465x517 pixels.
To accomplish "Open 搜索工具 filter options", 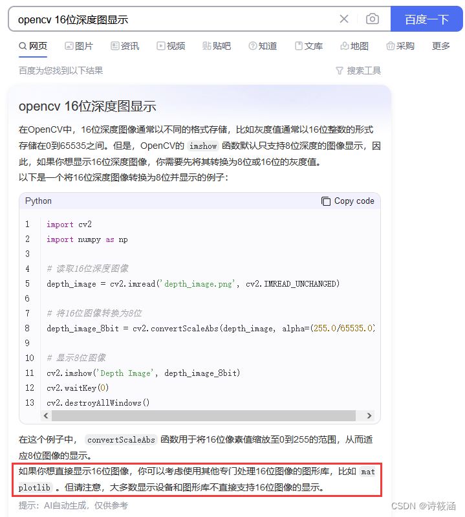I will [x=358, y=71].
